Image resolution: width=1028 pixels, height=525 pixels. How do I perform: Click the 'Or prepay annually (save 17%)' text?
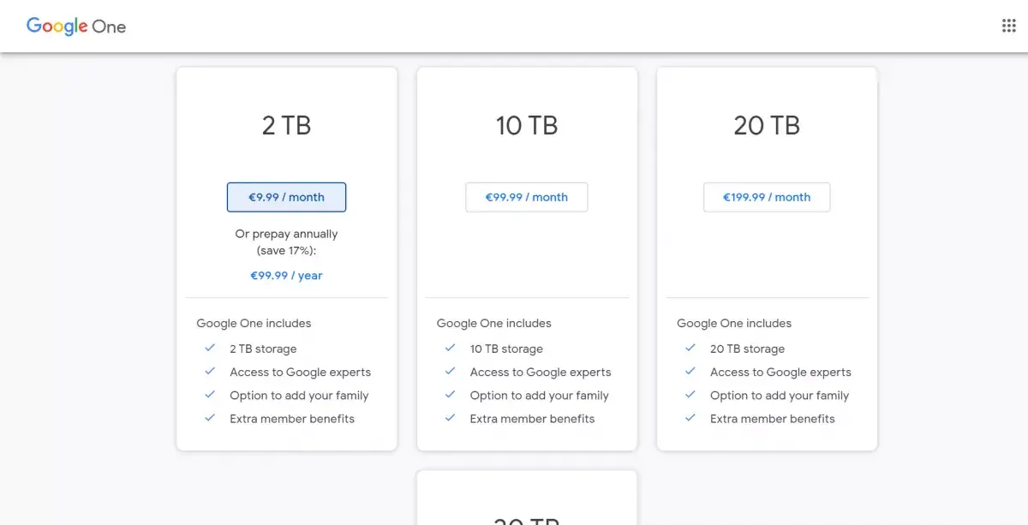[286, 242]
